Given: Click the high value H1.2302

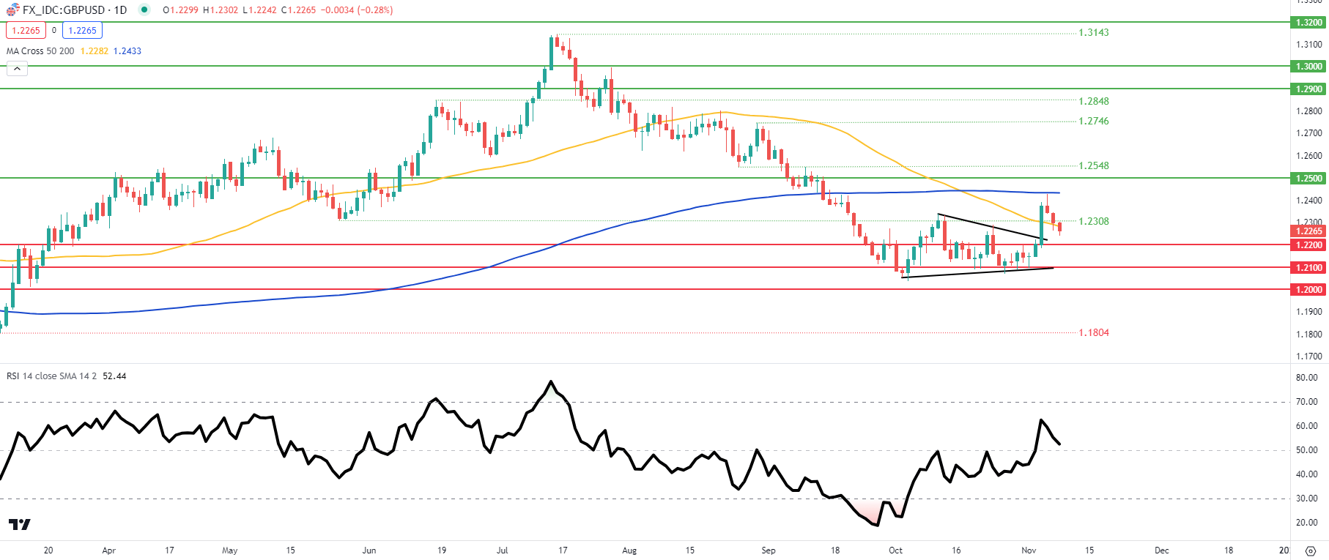Looking at the screenshot, I should pyautogui.click(x=221, y=10).
